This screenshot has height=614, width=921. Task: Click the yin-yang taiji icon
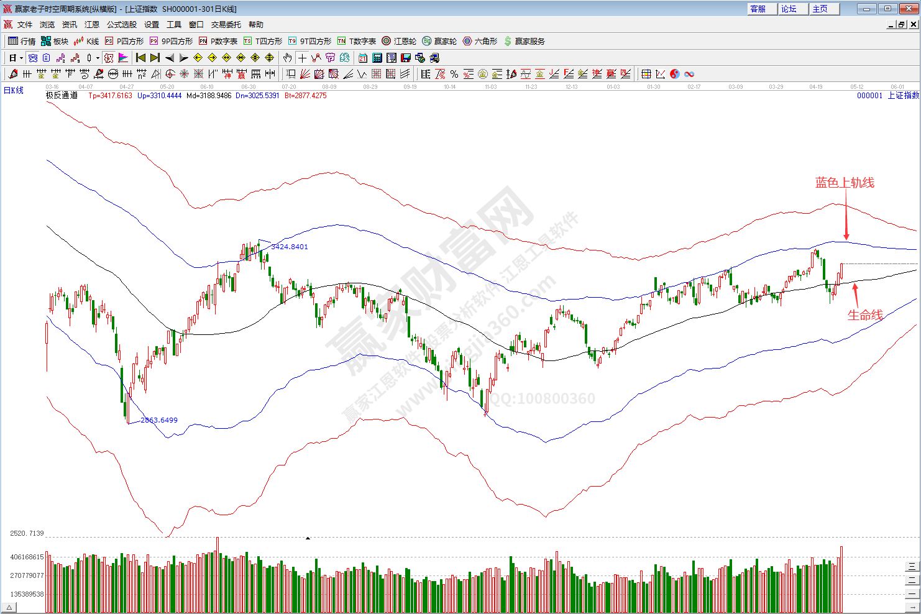tap(675, 74)
